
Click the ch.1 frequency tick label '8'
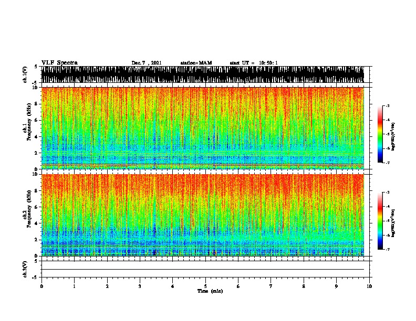pos(36,104)
